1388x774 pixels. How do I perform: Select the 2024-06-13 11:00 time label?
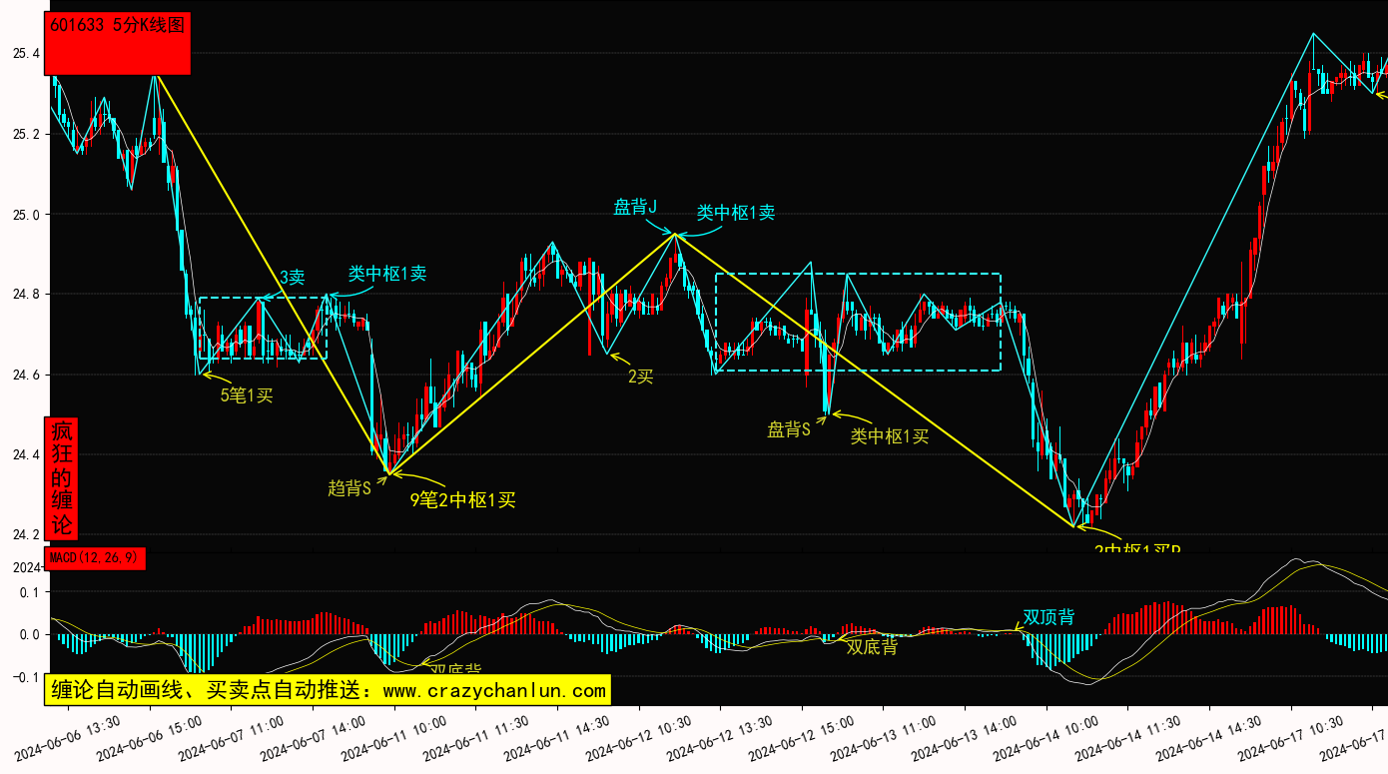[882, 738]
